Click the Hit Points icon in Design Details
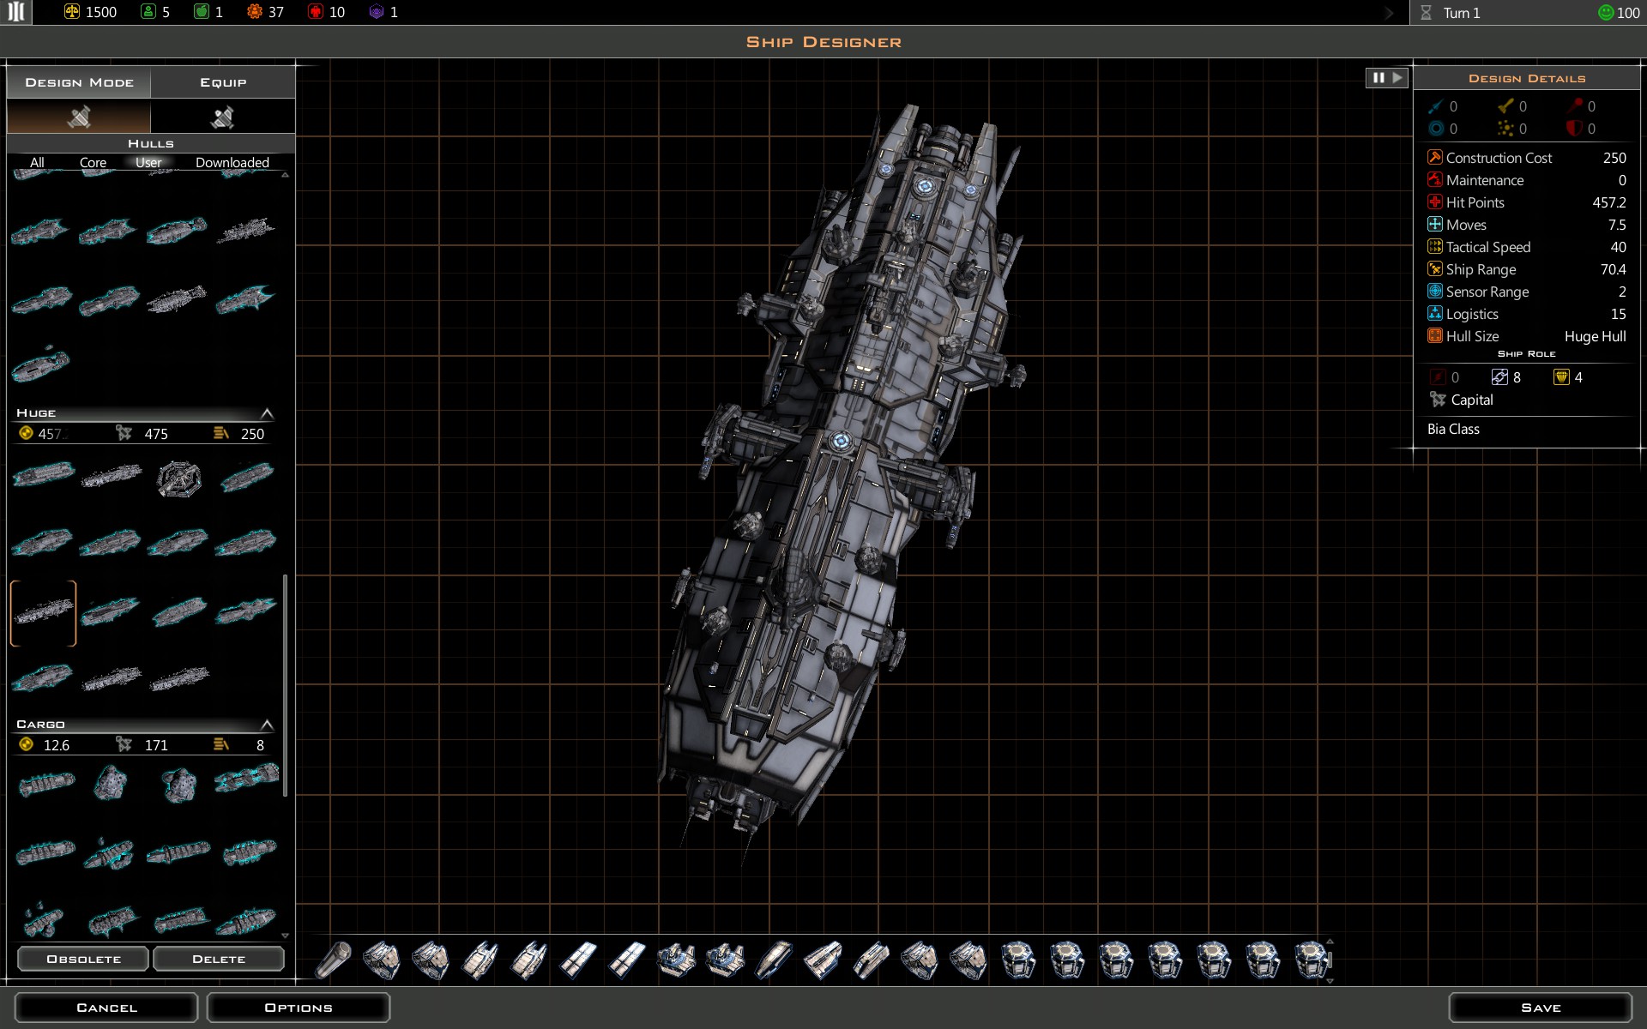The height and width of the screenshot is (1029, 1647). point(1434,202)
